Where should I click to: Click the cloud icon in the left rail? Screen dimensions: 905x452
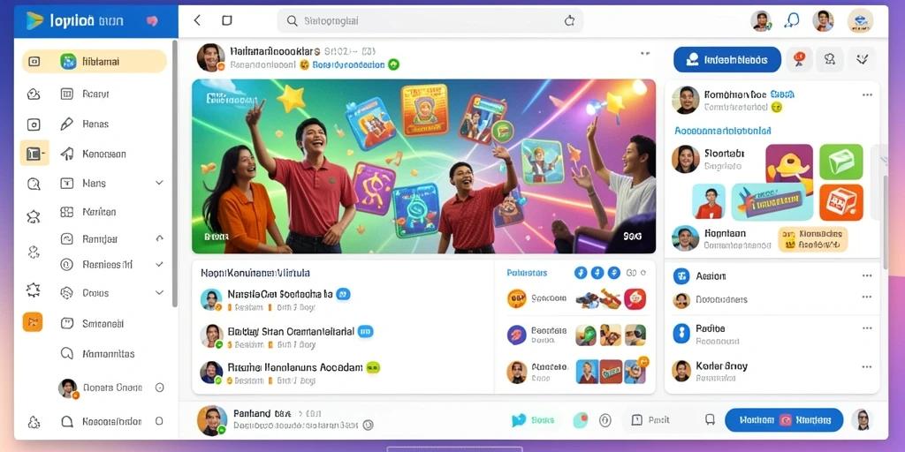pyautogui.click(x=34, y=94)
